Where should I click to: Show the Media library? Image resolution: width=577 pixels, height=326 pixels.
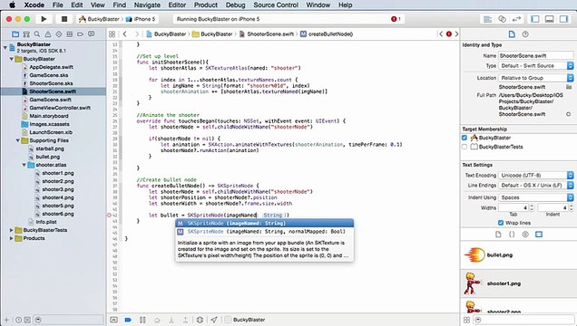coord(539,235)
